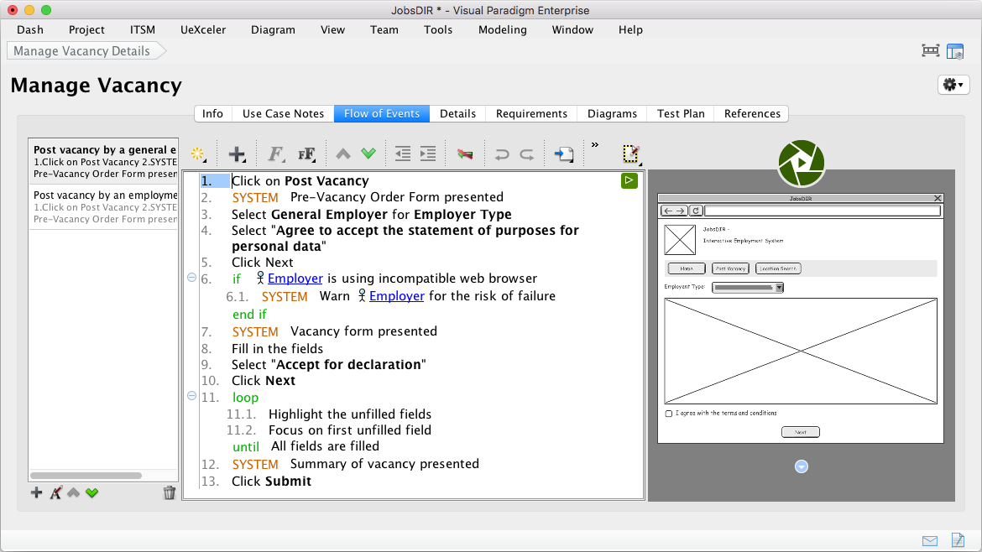Viewport: 982px width, 552px height.
Task: Play the flow with the green play button
Action: pyautogui.click(x=629, y=180)
